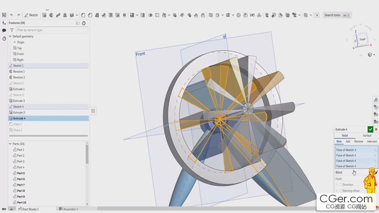
Task: Click the filter funnel icon in Features
Action: [12, 30]
